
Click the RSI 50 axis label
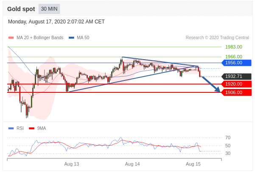(228, 146)
